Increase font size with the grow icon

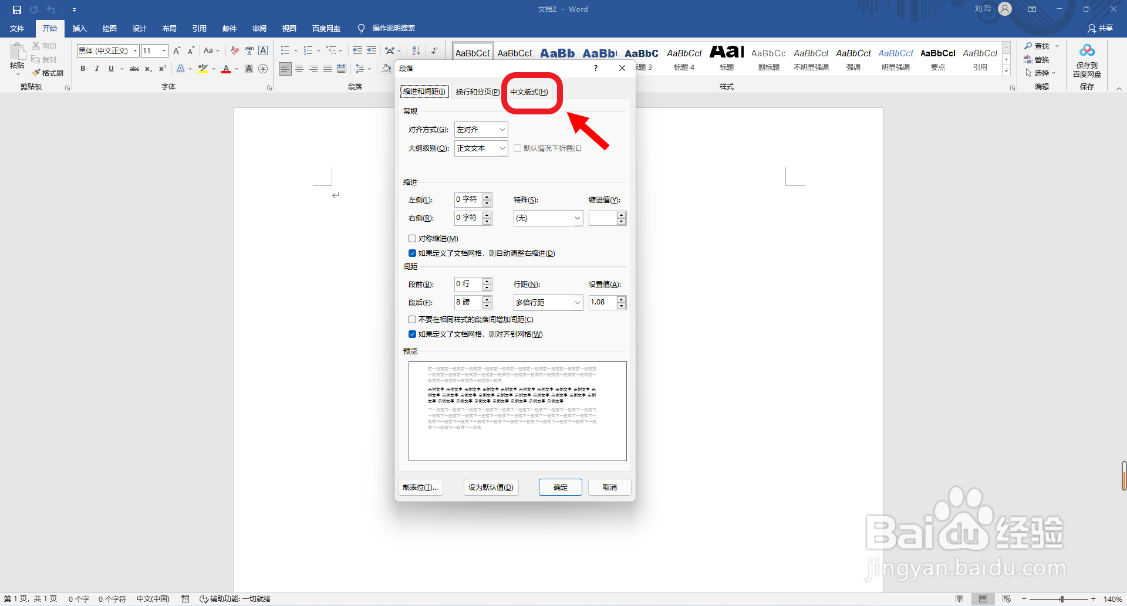(177, 51)
